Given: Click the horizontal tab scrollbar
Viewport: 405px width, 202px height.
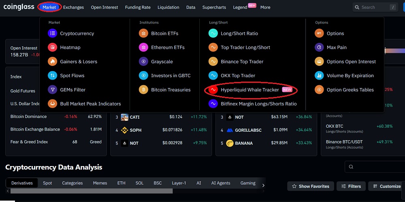Looking at the screenshot, I should [92, 191].
